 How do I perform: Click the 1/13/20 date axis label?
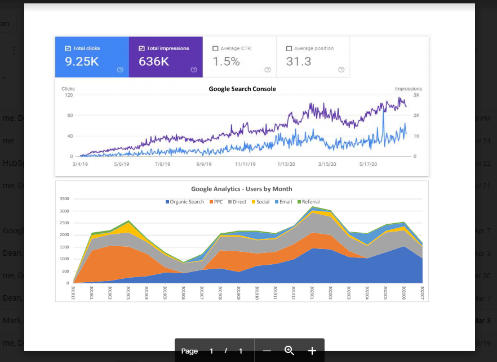[286, 164]
